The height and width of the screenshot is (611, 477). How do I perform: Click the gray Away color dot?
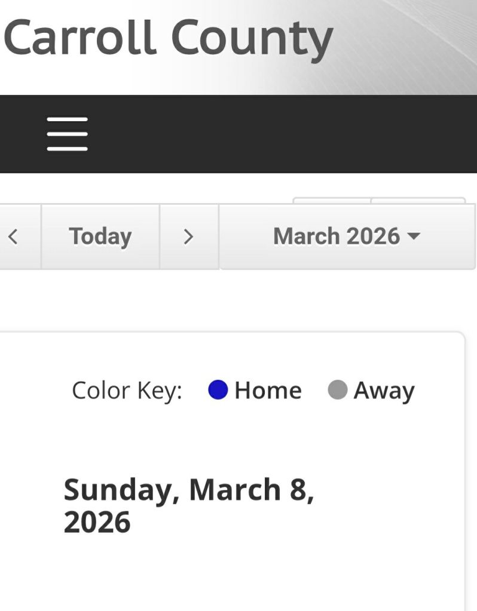[338, 390]
